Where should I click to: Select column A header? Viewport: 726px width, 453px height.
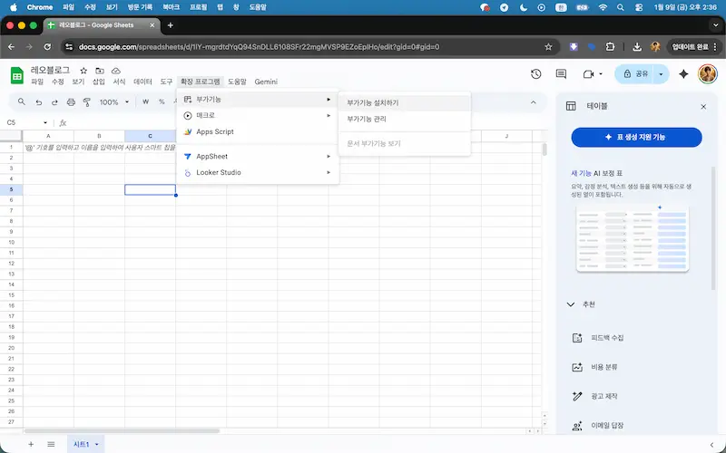(x=48, y=136)
